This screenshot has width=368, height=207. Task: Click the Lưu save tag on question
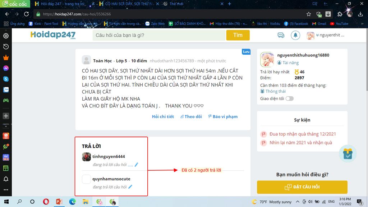pyautogui.click(x=246, y=52)
